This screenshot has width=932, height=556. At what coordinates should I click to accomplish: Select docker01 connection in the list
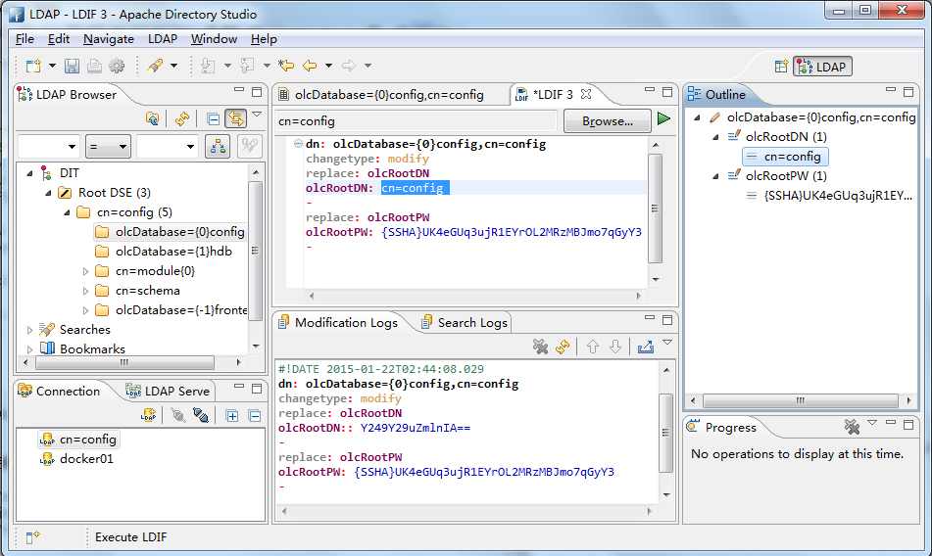[x=86, y=459]
